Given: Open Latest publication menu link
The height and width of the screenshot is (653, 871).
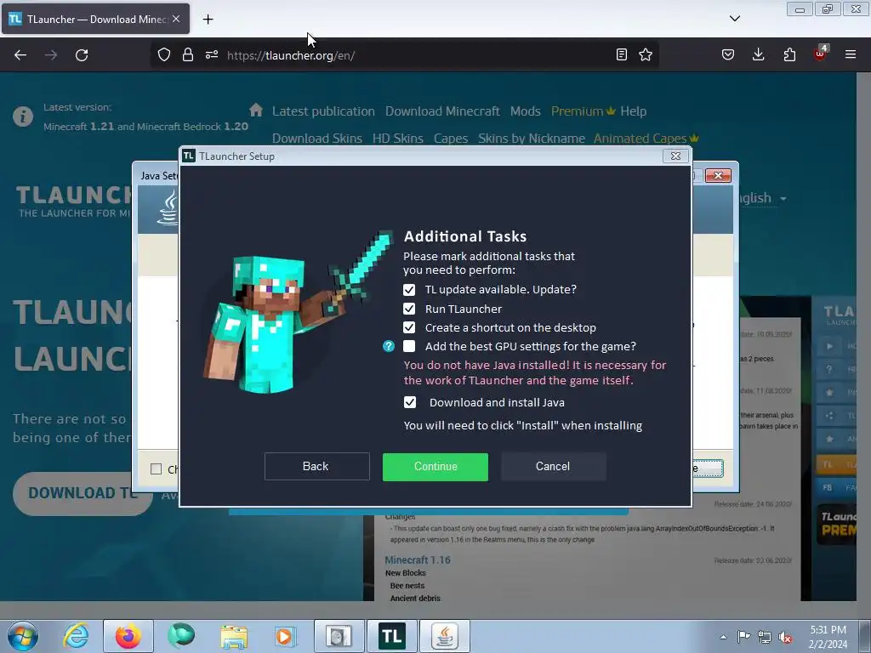Looking at the screenshot, I should click(x=323, y=111).
